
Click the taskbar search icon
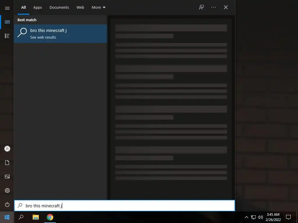21,217
